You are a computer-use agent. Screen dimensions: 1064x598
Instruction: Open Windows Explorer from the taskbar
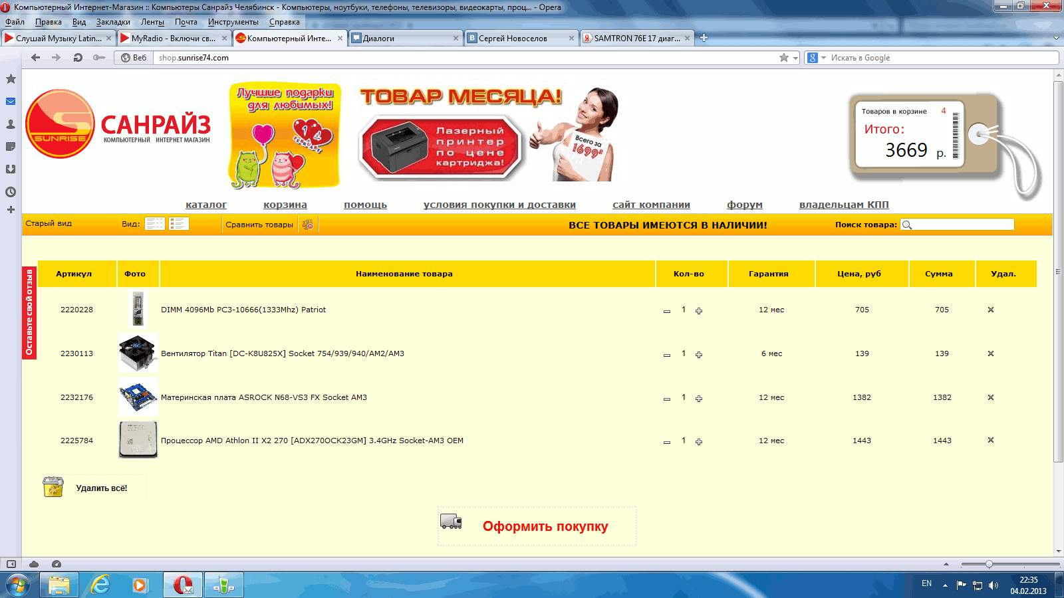pyautogui.click(x=59, y=585)
